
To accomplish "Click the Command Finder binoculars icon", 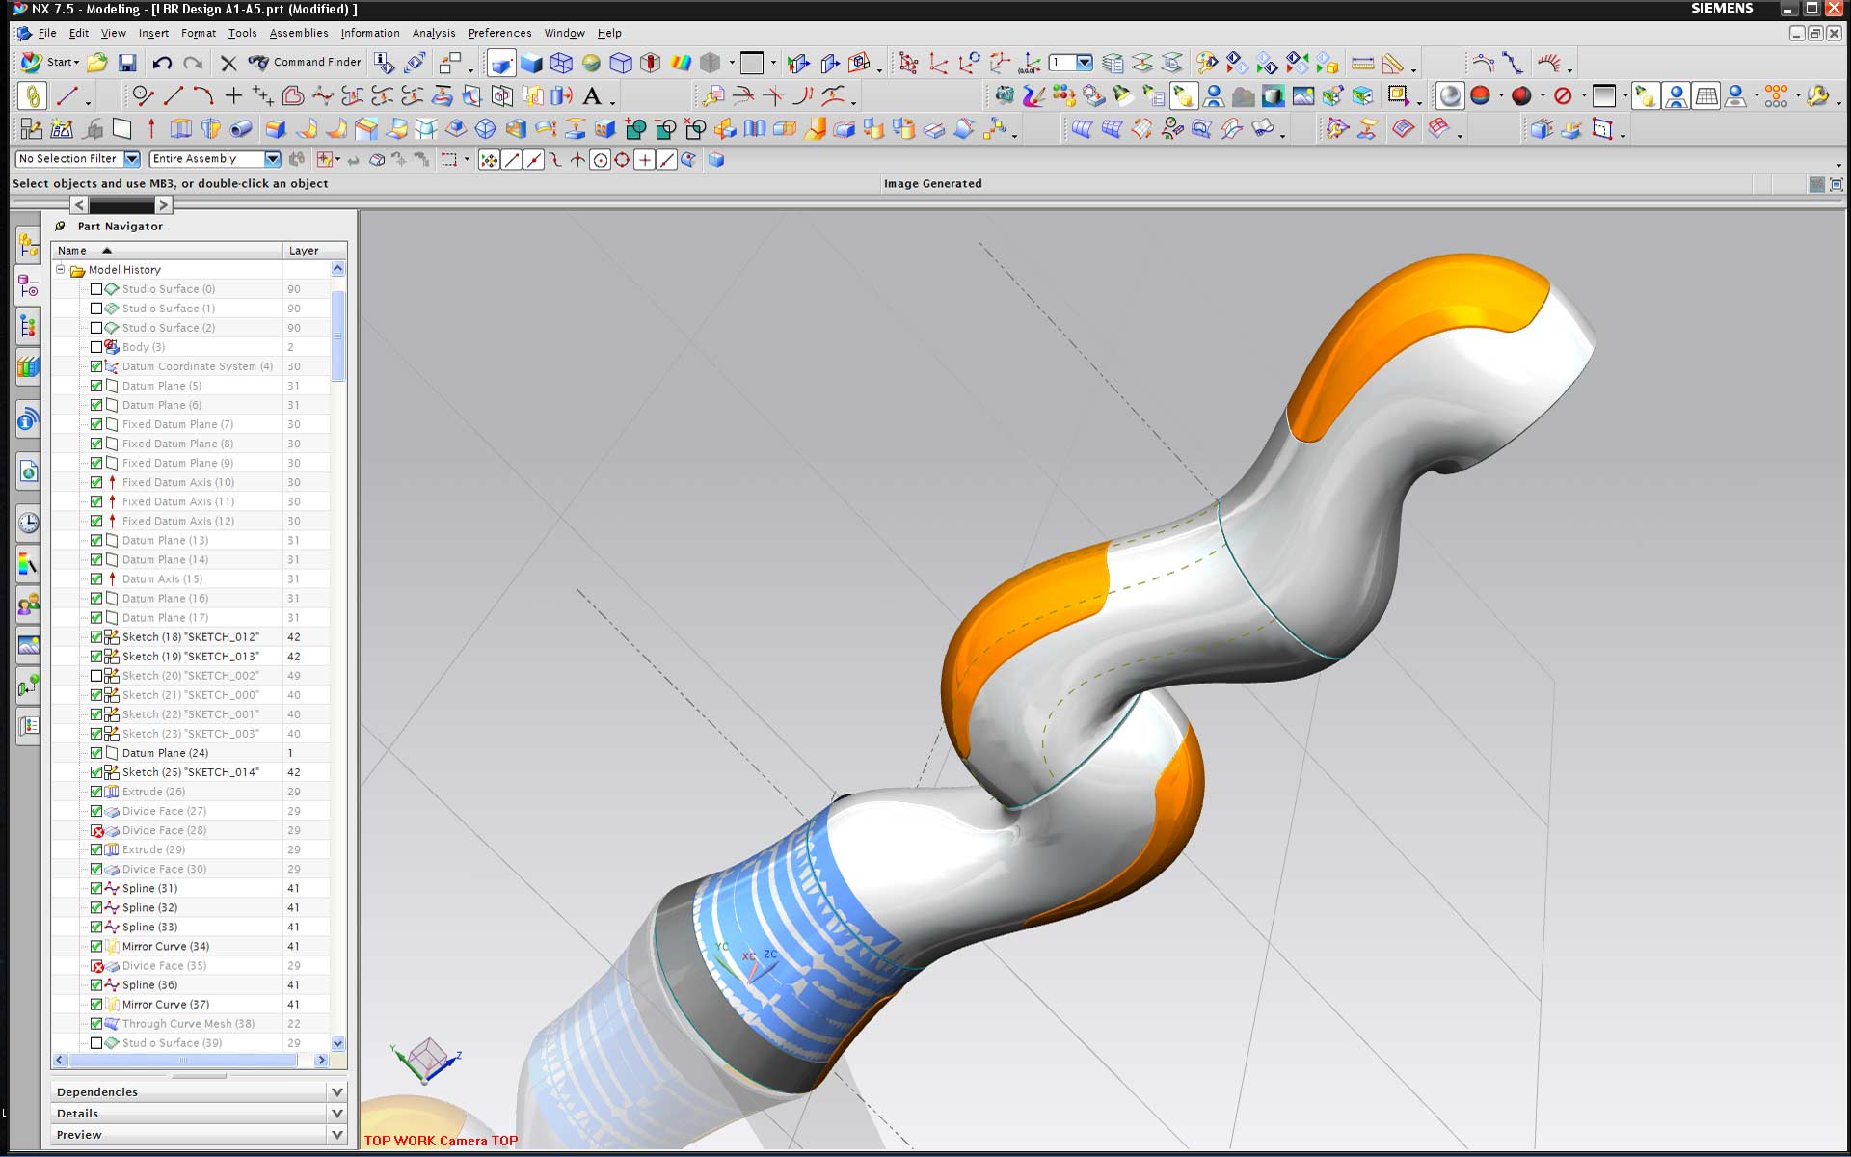I will (257, 62).
